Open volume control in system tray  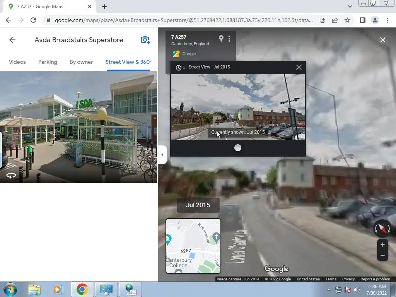pyautogui.click(x=357, y=290)
